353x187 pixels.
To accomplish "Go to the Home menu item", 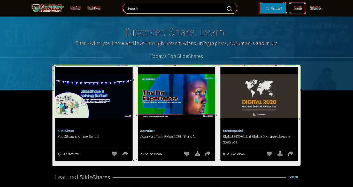I will click(75, 8).
